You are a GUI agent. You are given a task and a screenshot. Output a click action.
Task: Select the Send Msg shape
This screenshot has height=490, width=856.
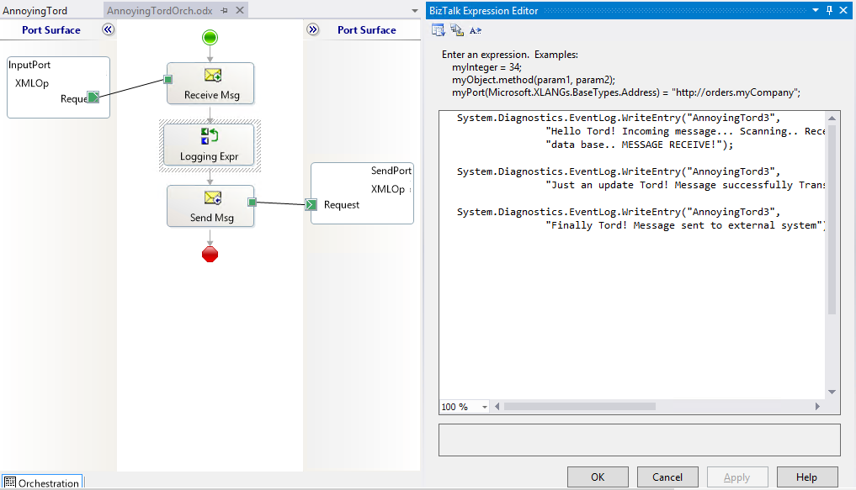pos(210,207)
